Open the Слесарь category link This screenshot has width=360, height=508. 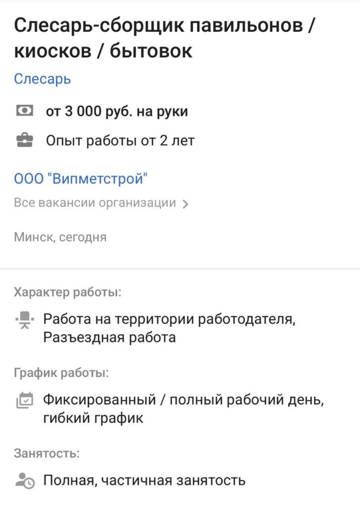click(43, 79)
